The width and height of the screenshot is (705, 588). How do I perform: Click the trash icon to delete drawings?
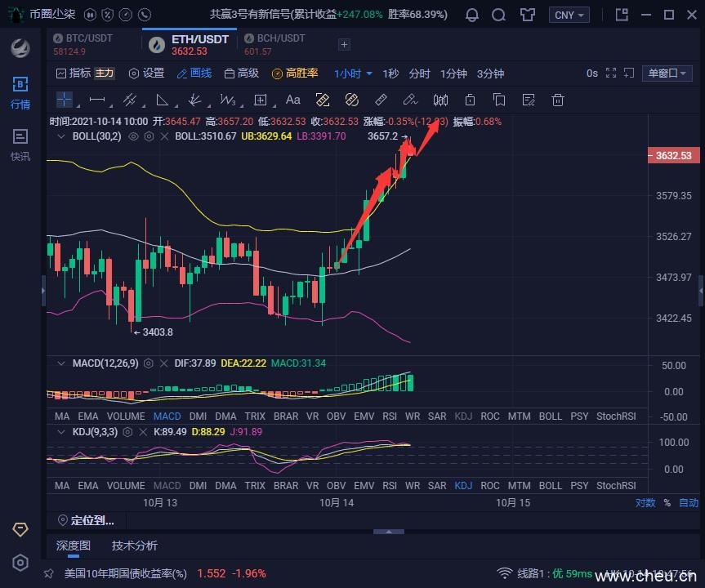coord(558,100)
